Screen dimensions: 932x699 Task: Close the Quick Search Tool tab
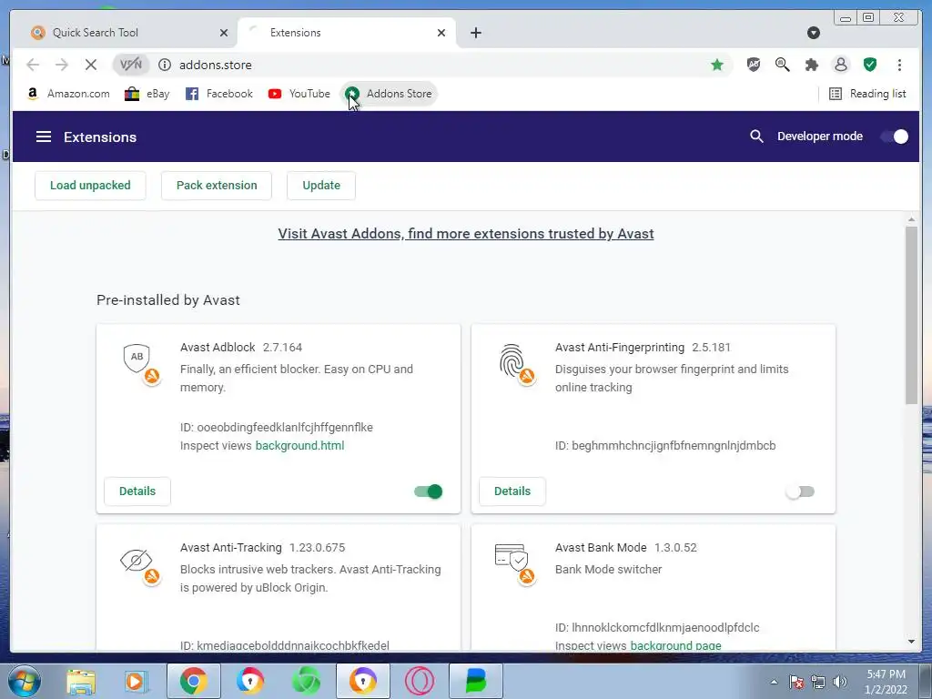tap(224, 33)
